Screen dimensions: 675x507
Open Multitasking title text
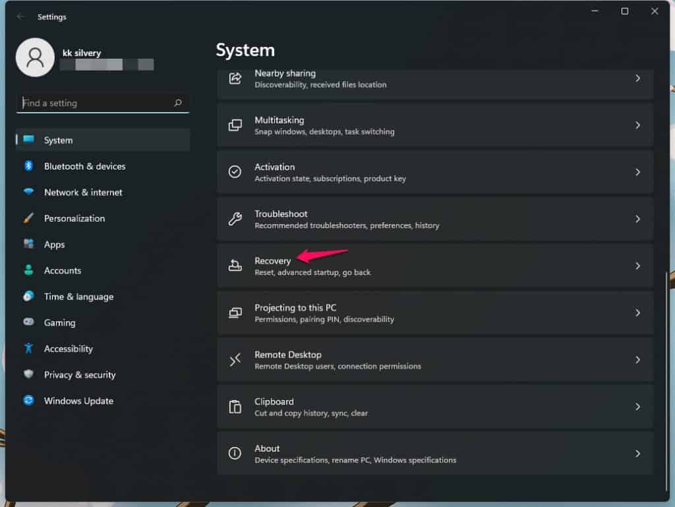(x=279, y=120)
